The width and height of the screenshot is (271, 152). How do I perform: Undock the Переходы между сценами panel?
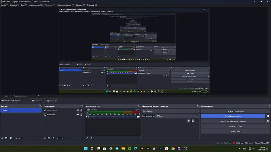198,106
